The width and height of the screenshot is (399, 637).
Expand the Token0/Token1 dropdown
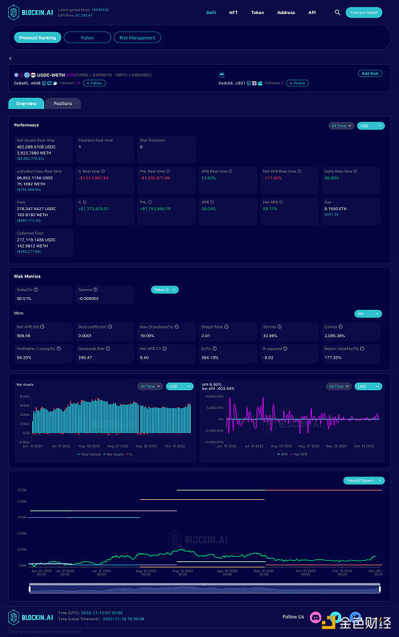coord(364,480)
